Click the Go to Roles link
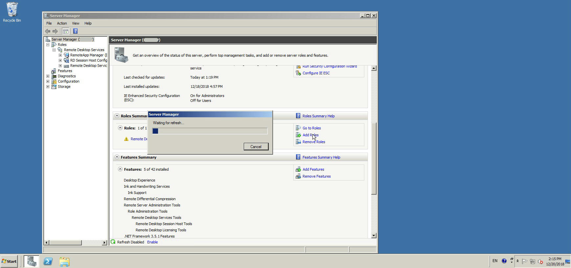 311,128
